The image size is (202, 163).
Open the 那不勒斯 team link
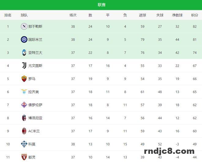[35, 27]
